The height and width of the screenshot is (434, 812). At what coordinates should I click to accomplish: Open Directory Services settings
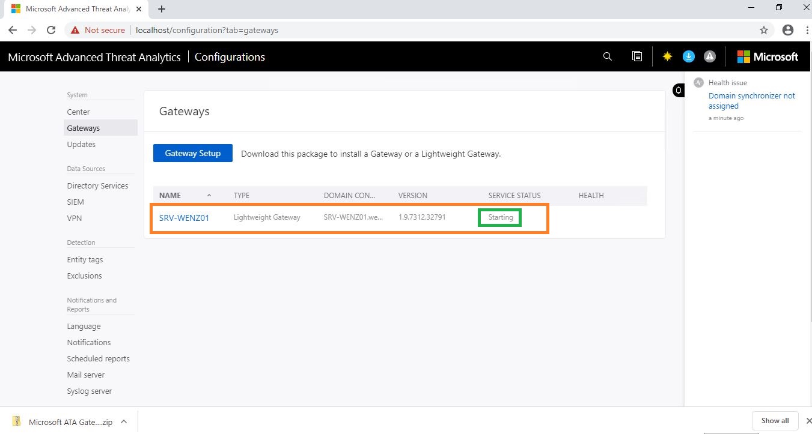pyautogui.click(x=97, y=185)
